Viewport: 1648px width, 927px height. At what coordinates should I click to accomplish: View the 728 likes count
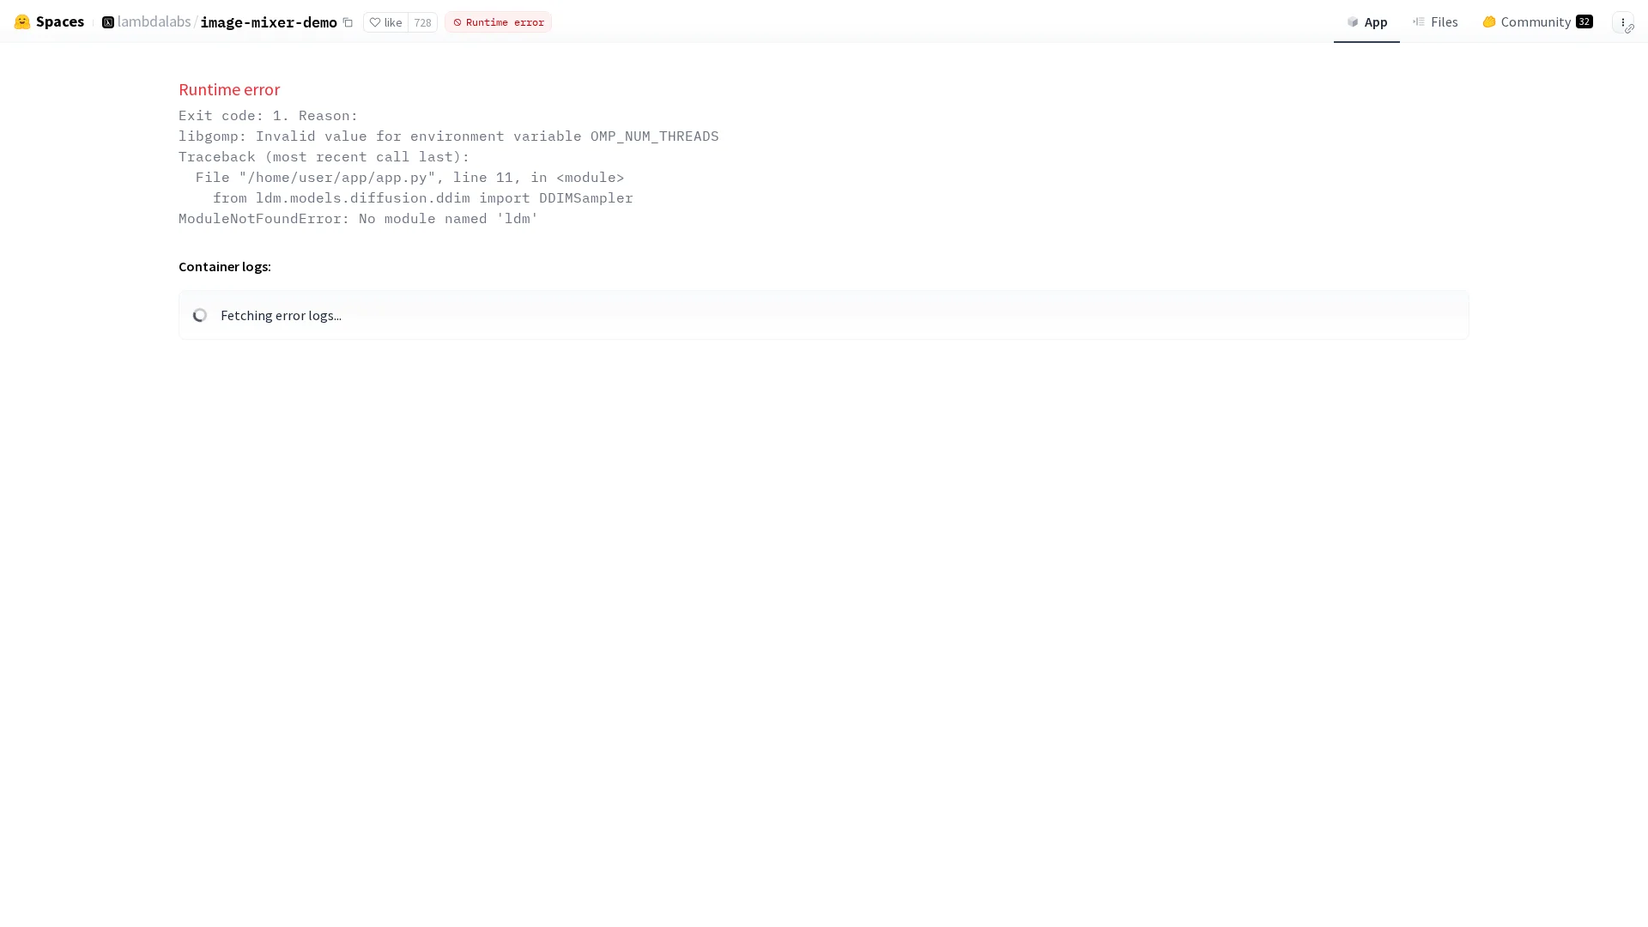[422, 22]
